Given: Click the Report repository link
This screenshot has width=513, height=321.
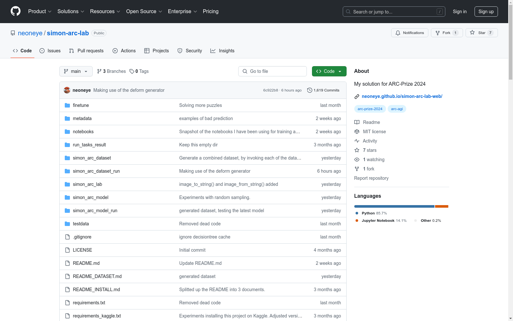Looking at the screenshot, I should [371, 178].
